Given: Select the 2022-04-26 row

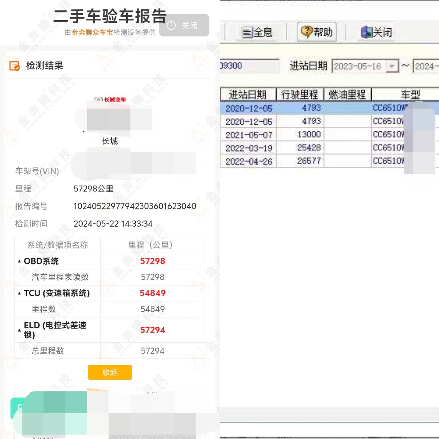Looking at the screenshot, I should 329,161.
